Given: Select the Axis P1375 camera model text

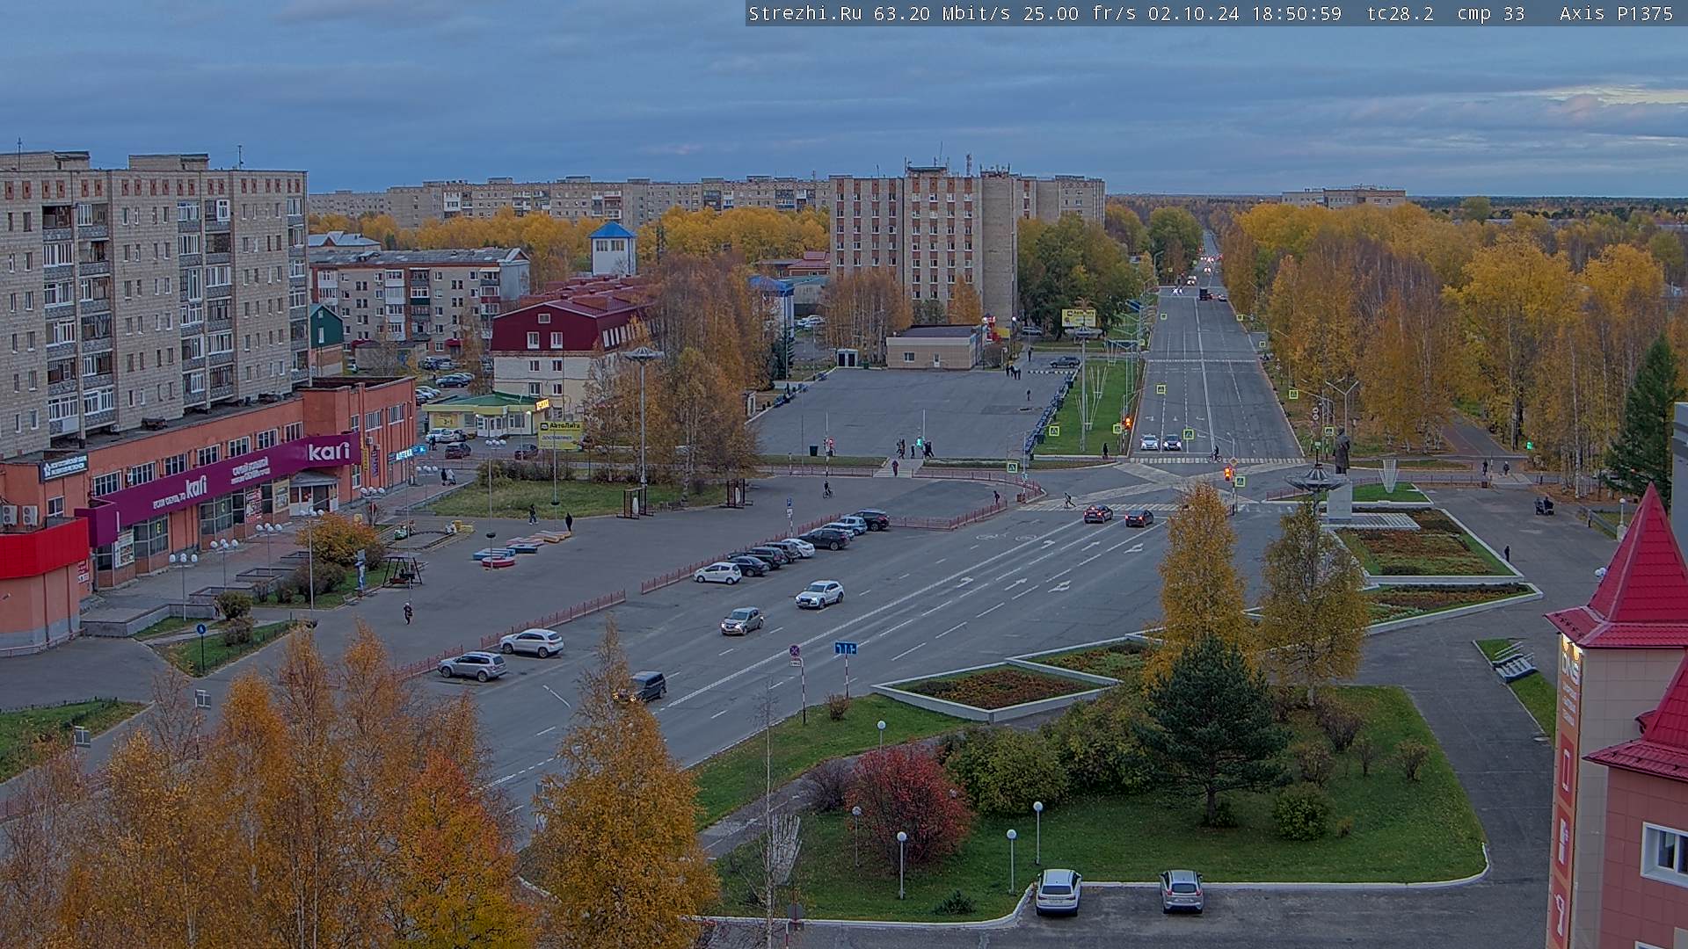Looking at the screenshot, I should tap(1616, 13).
